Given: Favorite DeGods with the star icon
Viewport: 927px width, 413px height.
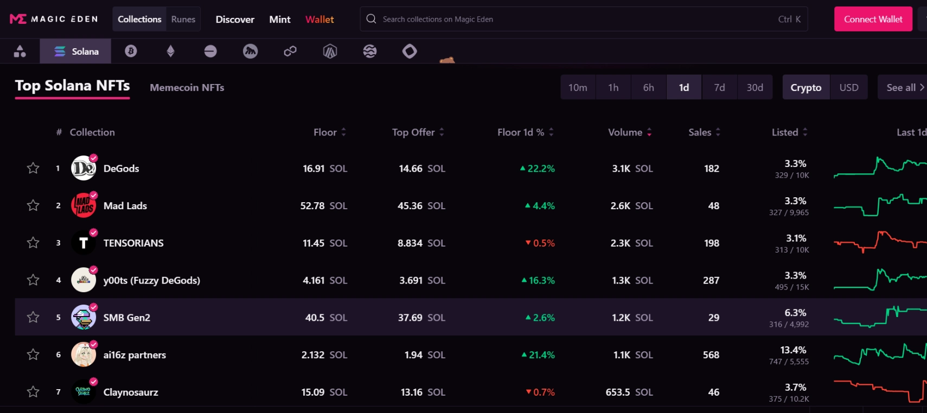Looking at the screenshot, I should click(33, 168).
